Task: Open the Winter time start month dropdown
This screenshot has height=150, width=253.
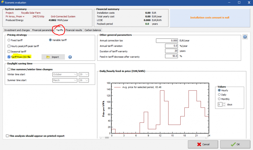Action: (x=65, y=74)
